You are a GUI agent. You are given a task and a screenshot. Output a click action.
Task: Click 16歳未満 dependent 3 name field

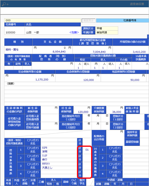136,166
